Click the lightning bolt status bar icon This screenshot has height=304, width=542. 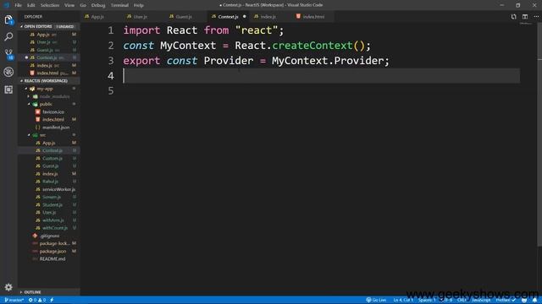click(x=52, y=301)
